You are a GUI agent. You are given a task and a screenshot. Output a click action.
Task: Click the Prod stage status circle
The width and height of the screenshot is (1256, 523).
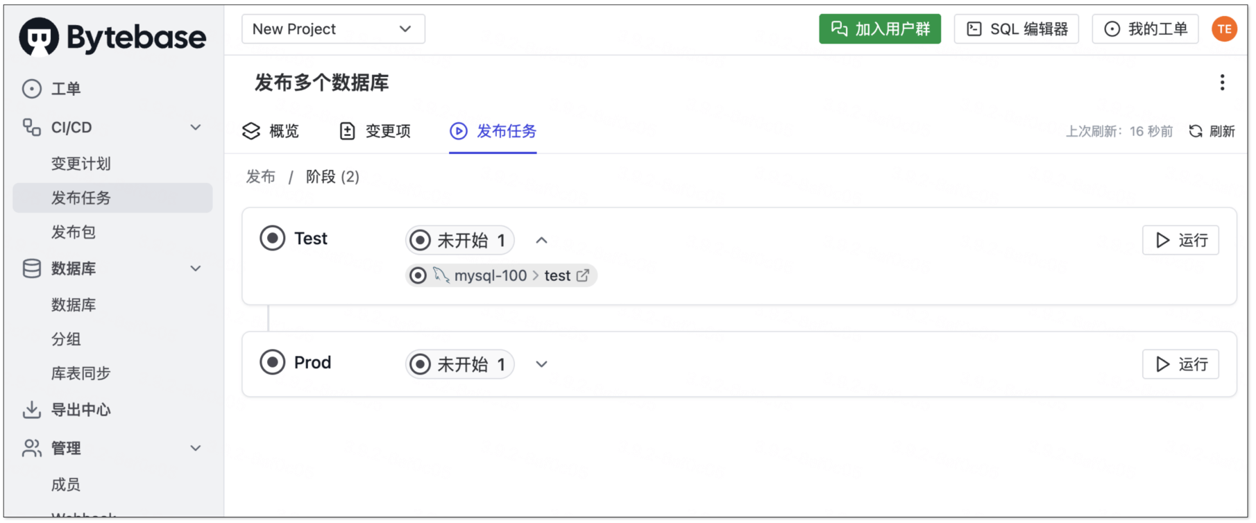[272, 362]
